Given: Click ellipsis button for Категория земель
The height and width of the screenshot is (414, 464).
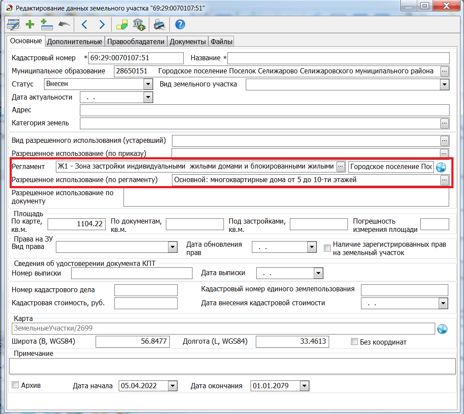Looking at the screenshot, I should pos(444,124).
